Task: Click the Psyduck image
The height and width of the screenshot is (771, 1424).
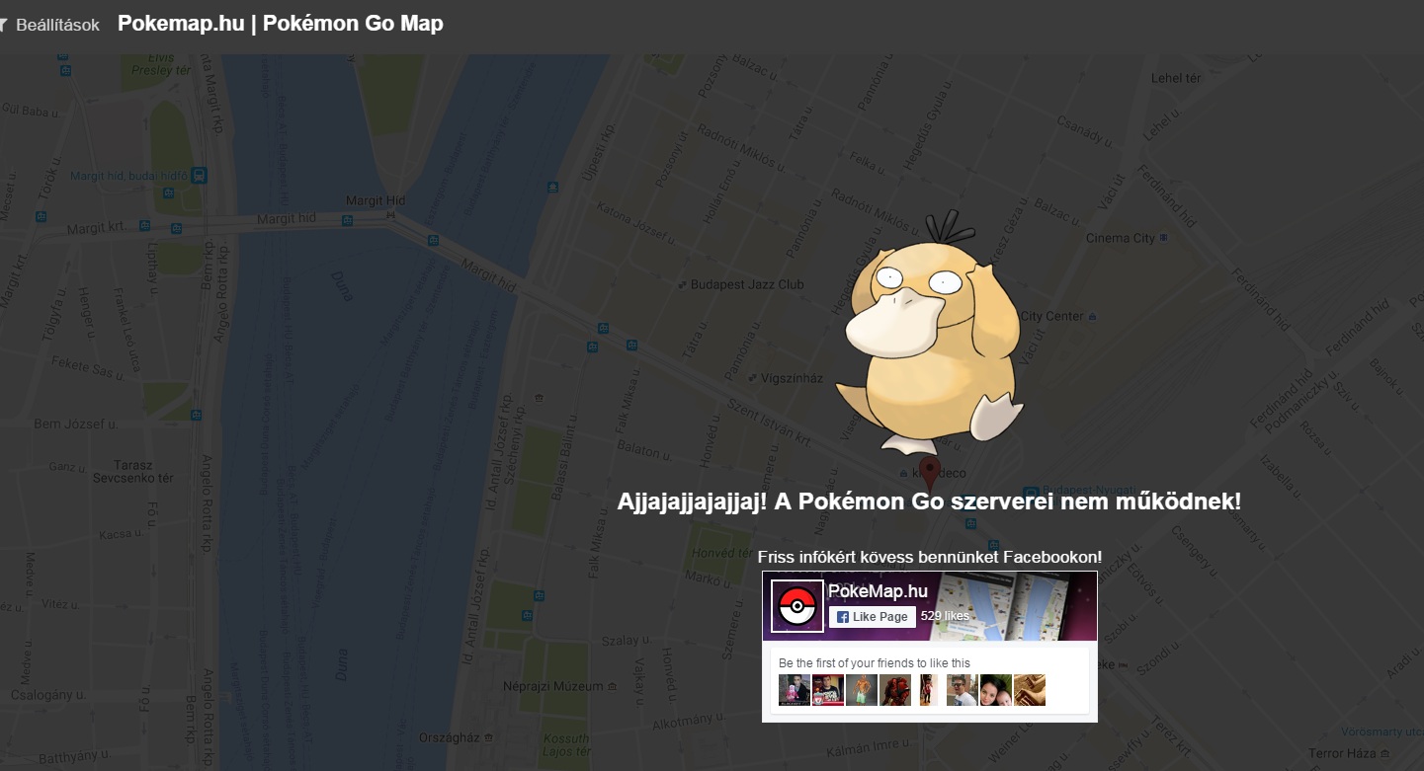Action: (928, 332)
